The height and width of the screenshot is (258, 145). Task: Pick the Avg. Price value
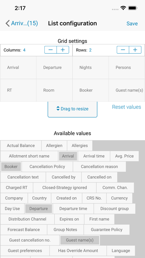(125, 156)
